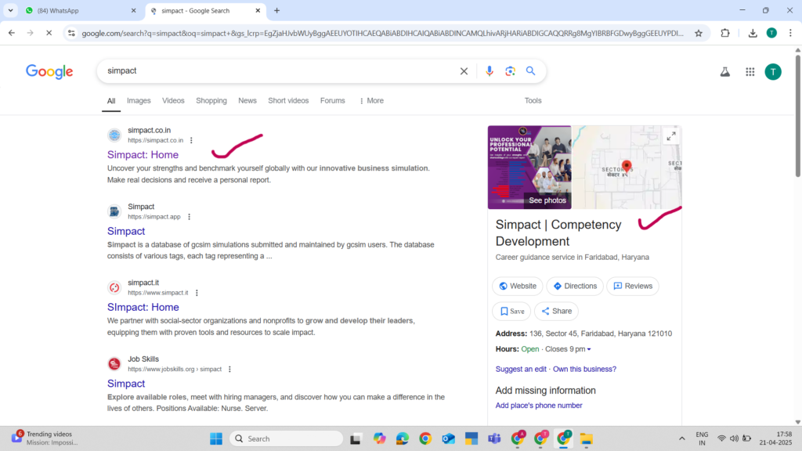The width and height of the screenshot is (802, 451).
Task: Switch to Videos results tab
Action: coord(173,101)
